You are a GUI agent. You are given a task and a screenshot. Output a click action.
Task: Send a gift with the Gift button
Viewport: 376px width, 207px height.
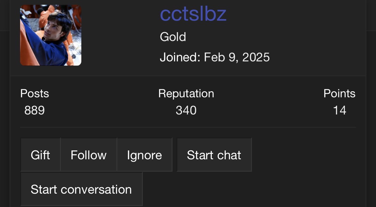coord(41,155)
